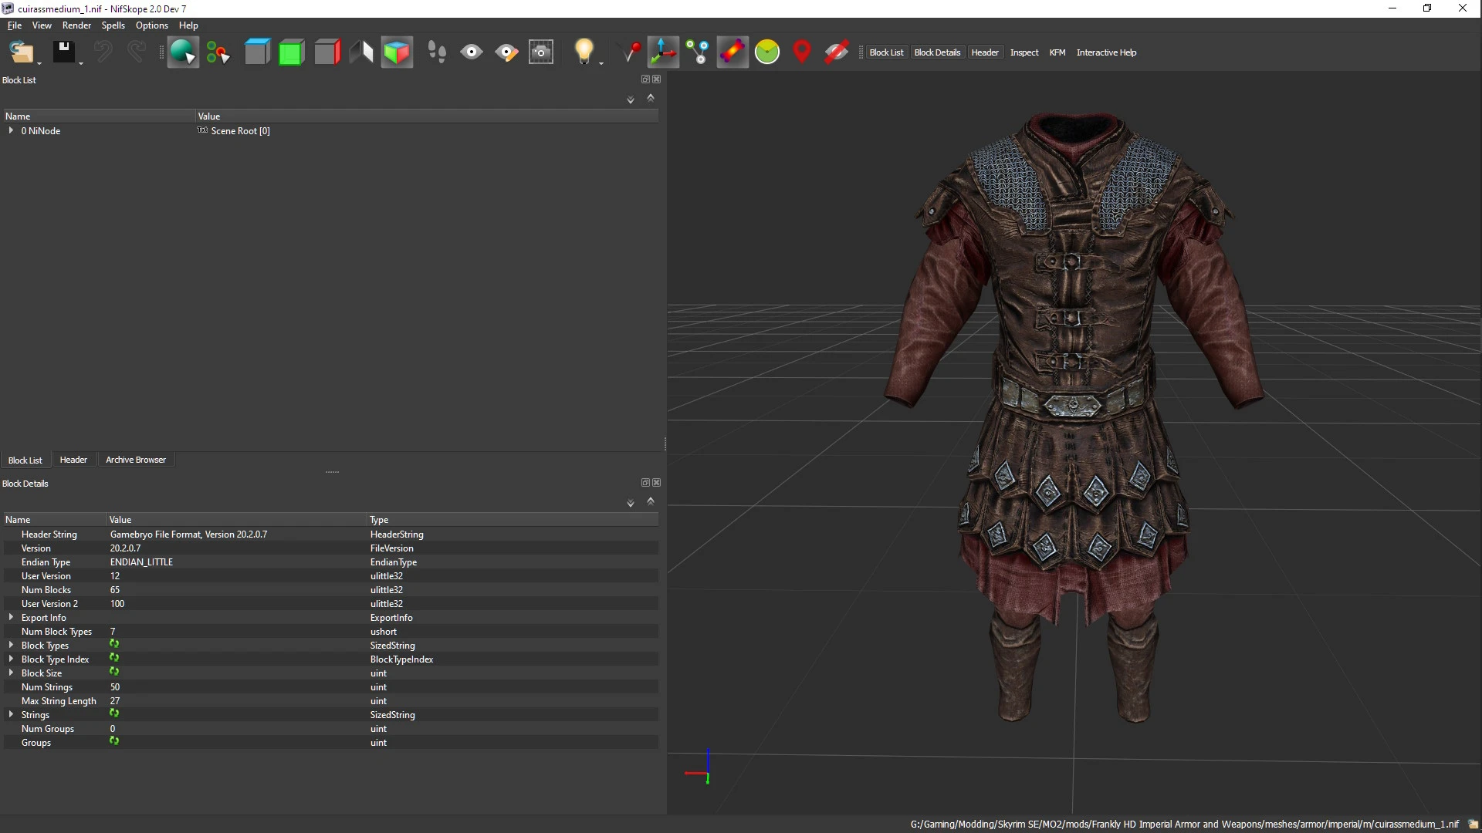Click Block List expand-all down chevron
Viewport: 1482px width, 833px height.
coord(631,99)
